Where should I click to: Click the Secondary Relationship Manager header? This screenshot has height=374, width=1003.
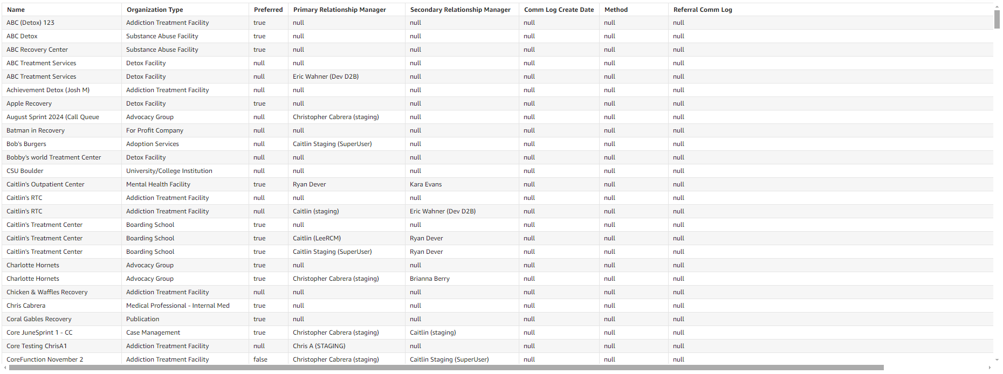tap(460, 10)
